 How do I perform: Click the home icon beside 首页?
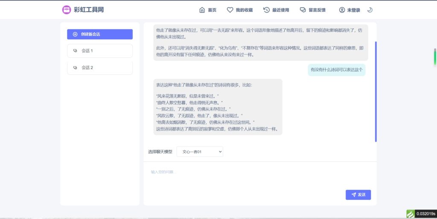pyautogui.click(x=202, y=10)
